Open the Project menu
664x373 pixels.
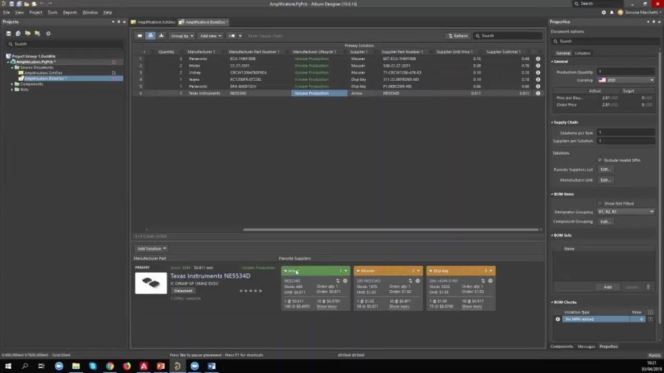point(35,12)
